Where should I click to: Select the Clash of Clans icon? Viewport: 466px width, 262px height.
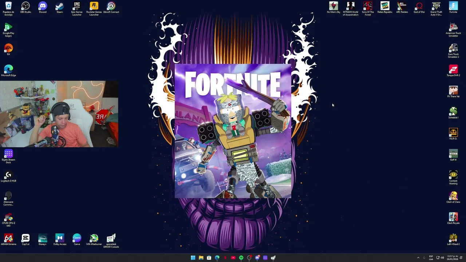click(x=453, y=197)
